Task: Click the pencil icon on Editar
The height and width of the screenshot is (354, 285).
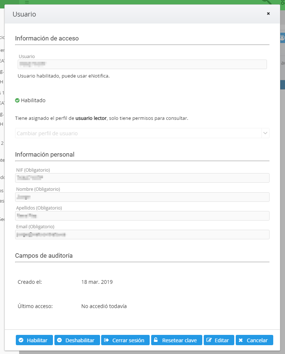Action: point(209,340)
